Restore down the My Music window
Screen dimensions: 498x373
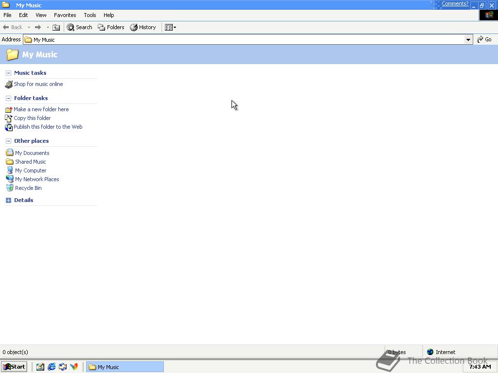(x=482, y=5)
